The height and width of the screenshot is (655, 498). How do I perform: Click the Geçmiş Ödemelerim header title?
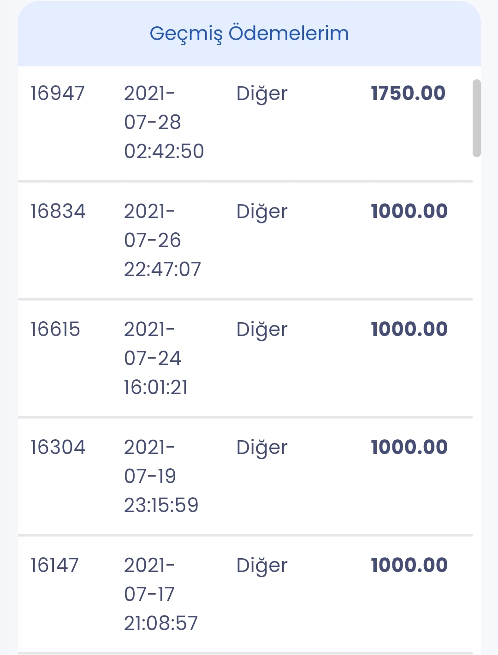[249, 34]
